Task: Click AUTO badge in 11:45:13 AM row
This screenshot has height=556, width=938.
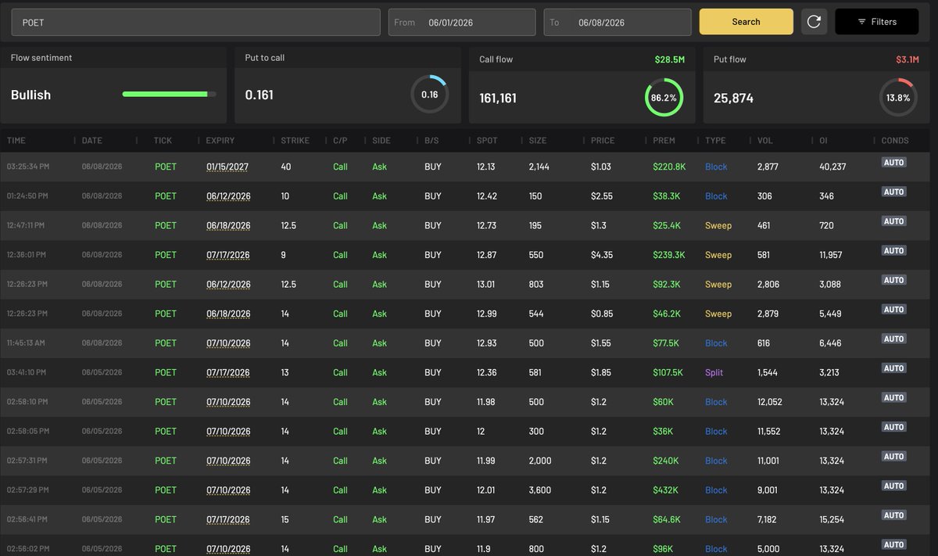Action: pos(893,339)
